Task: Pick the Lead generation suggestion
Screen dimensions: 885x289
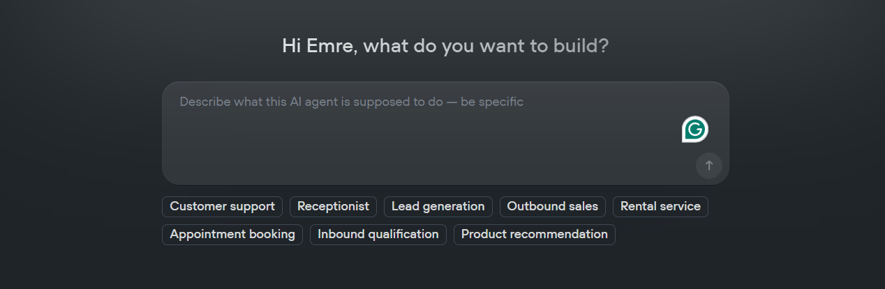Action: point(438,207)
